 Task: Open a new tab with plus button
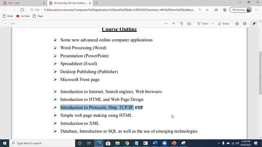96,3
